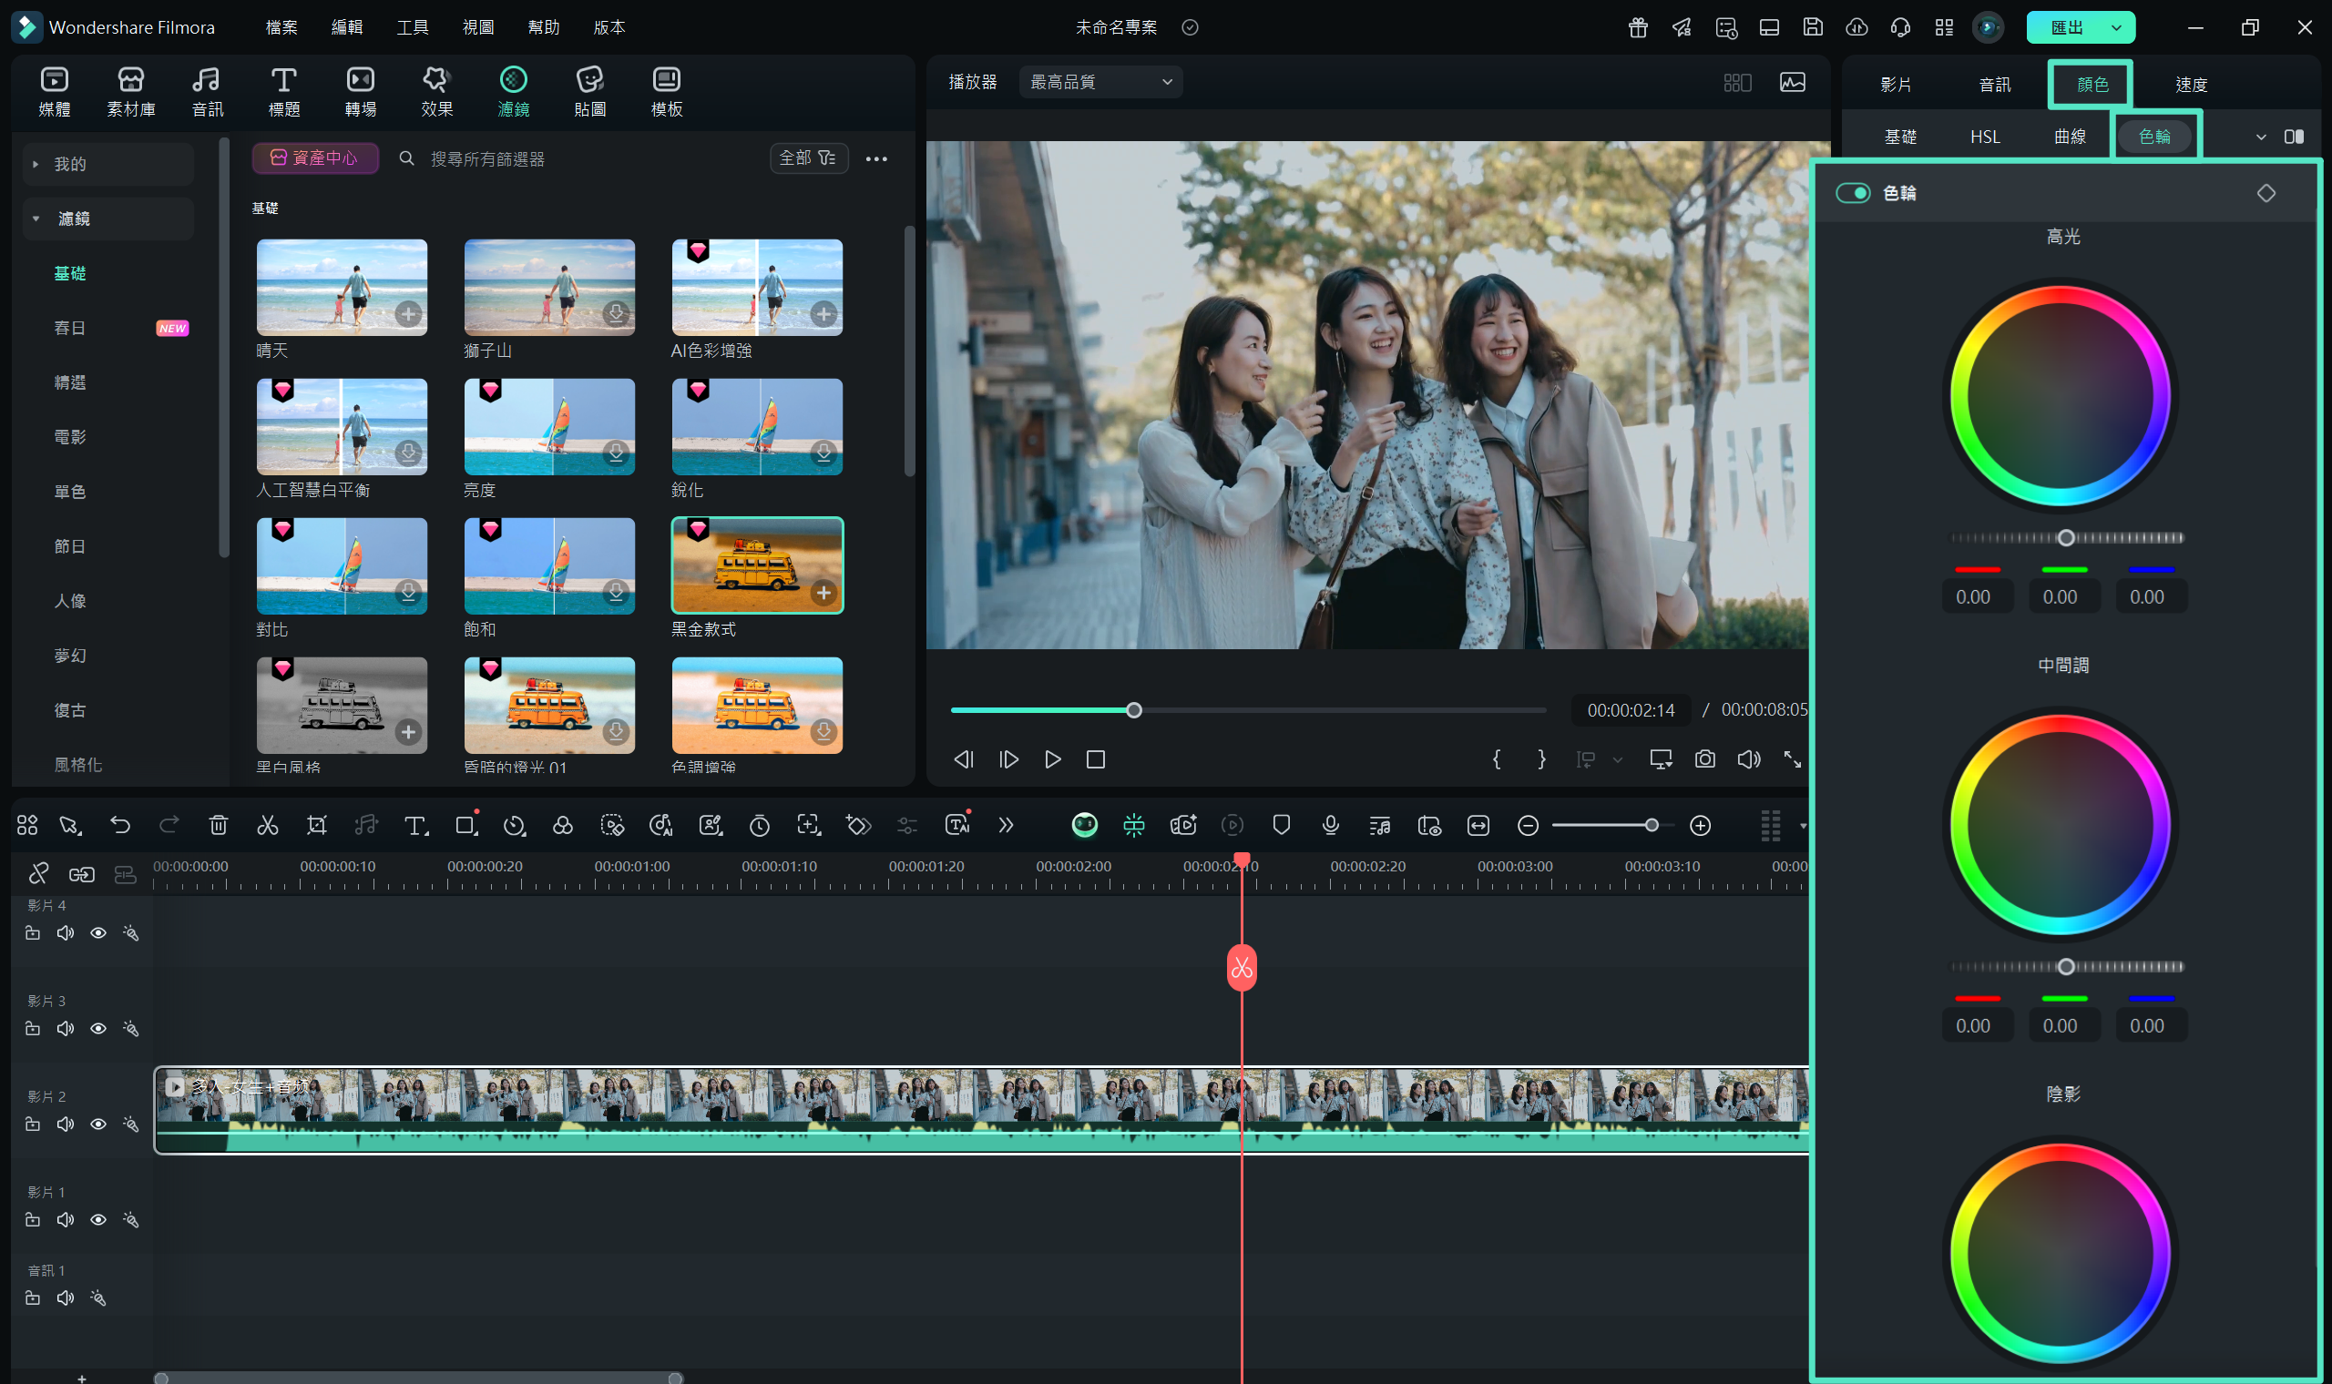Select the 春日 filter category

pyautogui.click(x=70, y=328)
